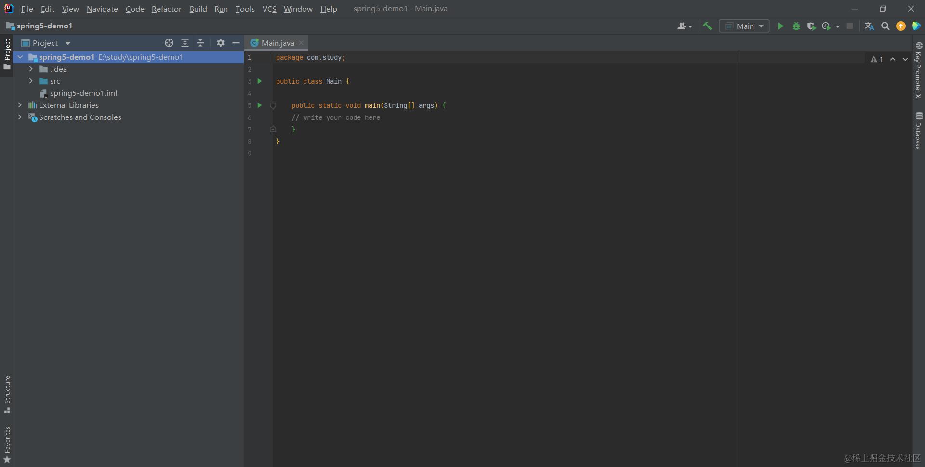925x467 pixels.
Task: Click Collapse All in the Project panel
Action: click(200, 43)
